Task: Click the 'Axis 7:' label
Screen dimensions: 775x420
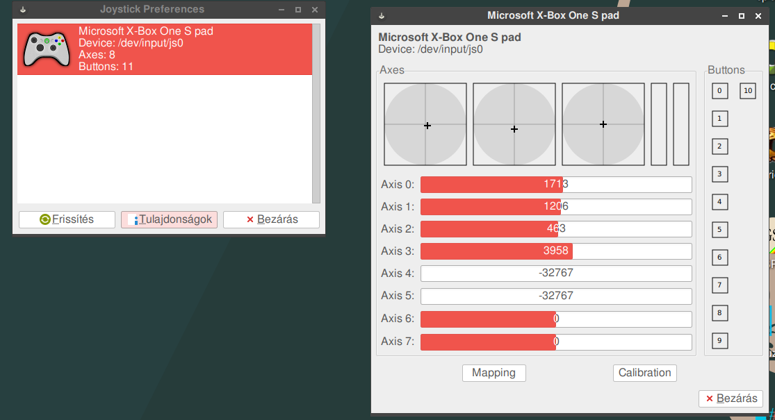Action: tap(398, 342)
